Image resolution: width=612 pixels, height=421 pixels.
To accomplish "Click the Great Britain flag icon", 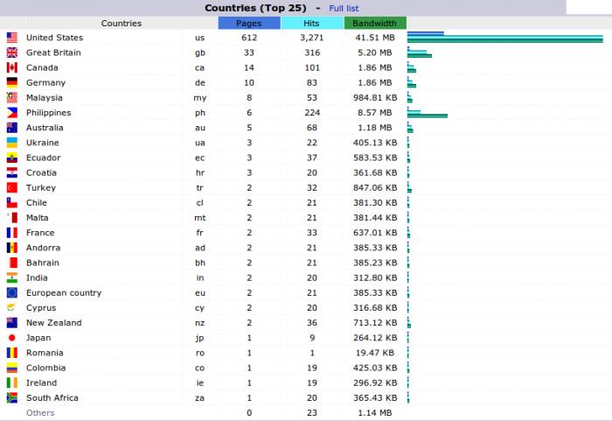I will click(x=12, y=53).
